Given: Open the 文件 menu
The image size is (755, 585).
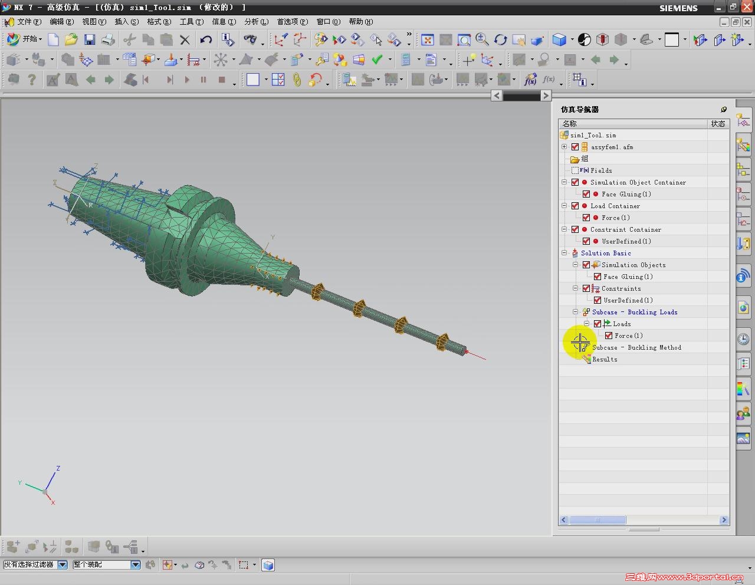Looking at the screenshot, I should coord(28,22).
